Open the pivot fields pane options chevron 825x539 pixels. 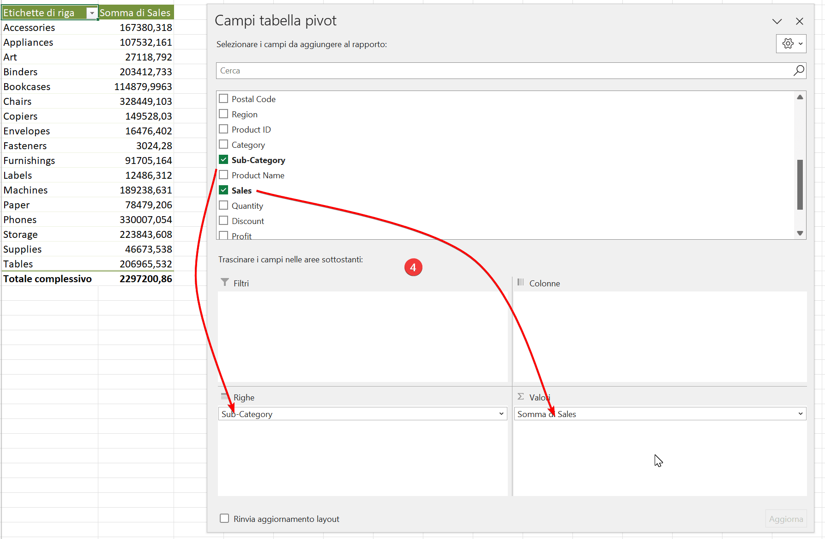tap(777, 21)
